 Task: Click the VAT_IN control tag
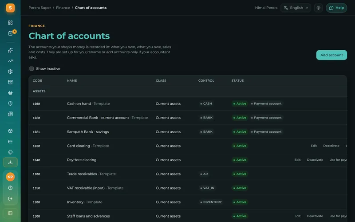(x=207, y=188)
